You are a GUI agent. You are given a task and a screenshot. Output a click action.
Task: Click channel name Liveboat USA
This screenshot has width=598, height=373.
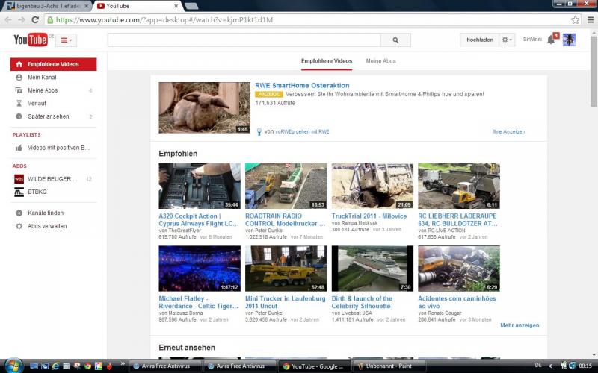click(x=357, y=313)
